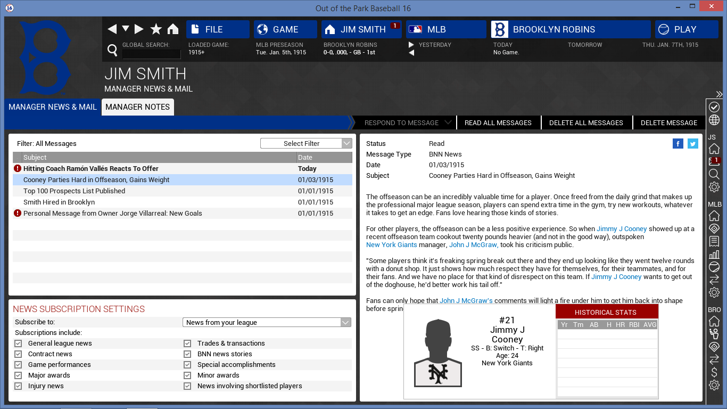
Task: Open the GAME menu
Action: tap(285, 29)
